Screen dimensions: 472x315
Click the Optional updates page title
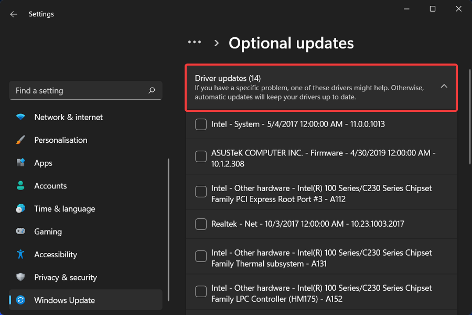pos(291,43)
